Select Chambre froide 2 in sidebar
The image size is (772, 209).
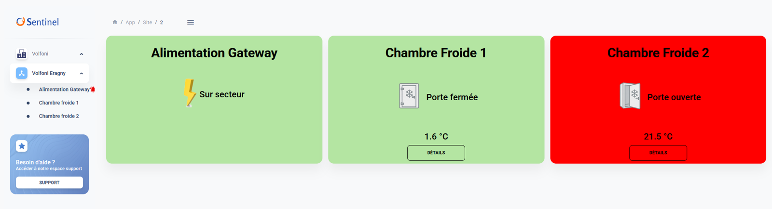coord(59,116)
